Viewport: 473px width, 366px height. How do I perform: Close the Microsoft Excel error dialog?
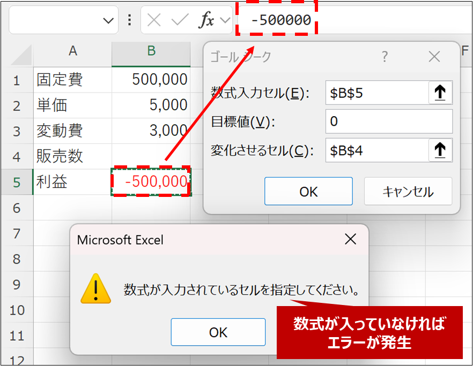click(350, 239)
